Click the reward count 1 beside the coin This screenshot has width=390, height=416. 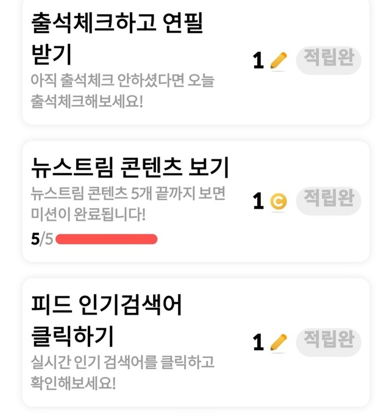point(258,201)
